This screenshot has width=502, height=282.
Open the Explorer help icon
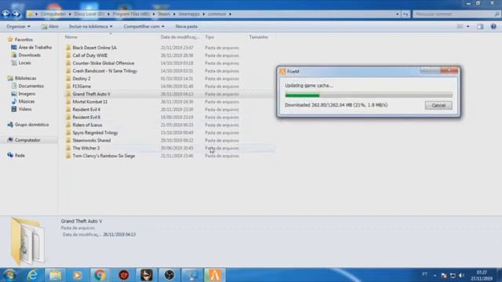coord(493,27)
